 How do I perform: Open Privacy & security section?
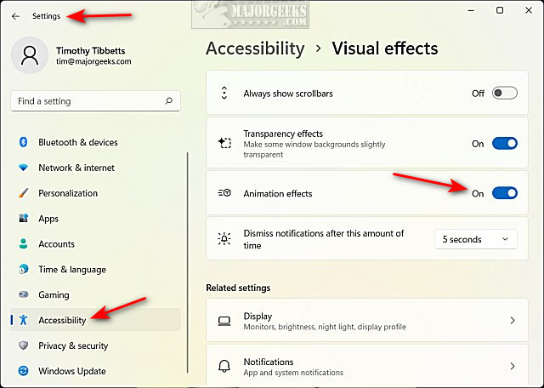pos(73,345)
